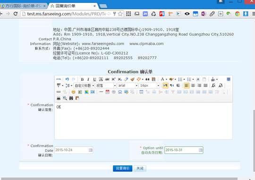Insert a table using the table icon
Image resolution: width=255 pixels, height=180 pixels.
pyautogui.click(x=141, y=92)
